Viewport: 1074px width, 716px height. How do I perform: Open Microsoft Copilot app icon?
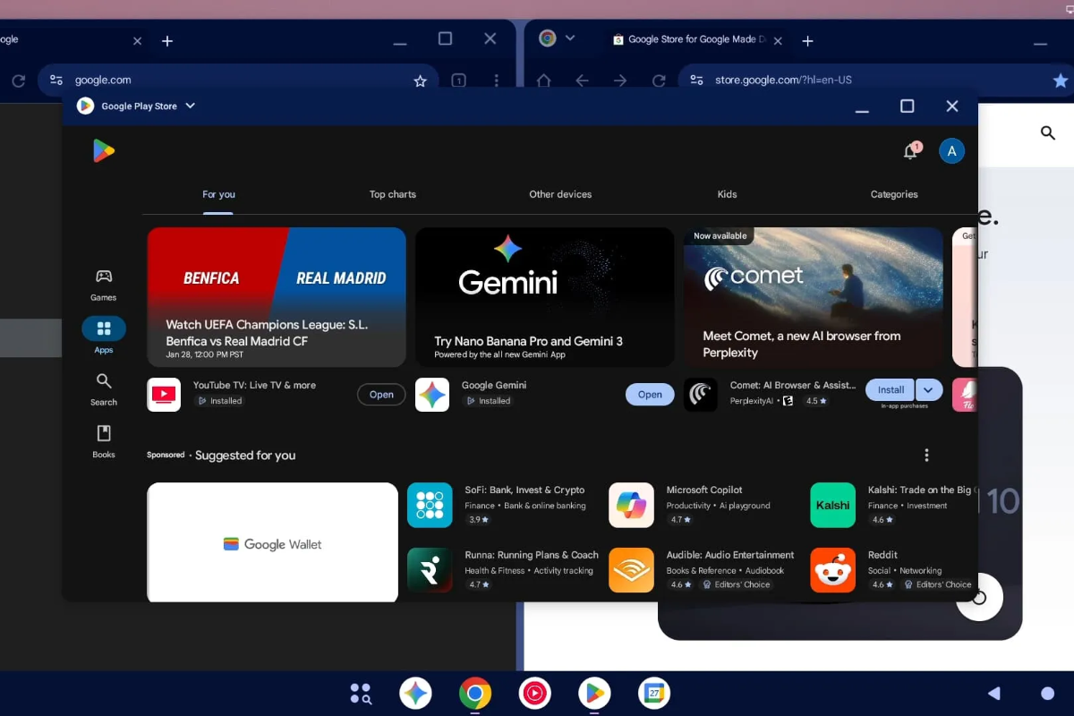click(631, 505)
